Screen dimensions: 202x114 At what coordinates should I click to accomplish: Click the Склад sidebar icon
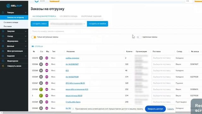[x=3, y=36]
